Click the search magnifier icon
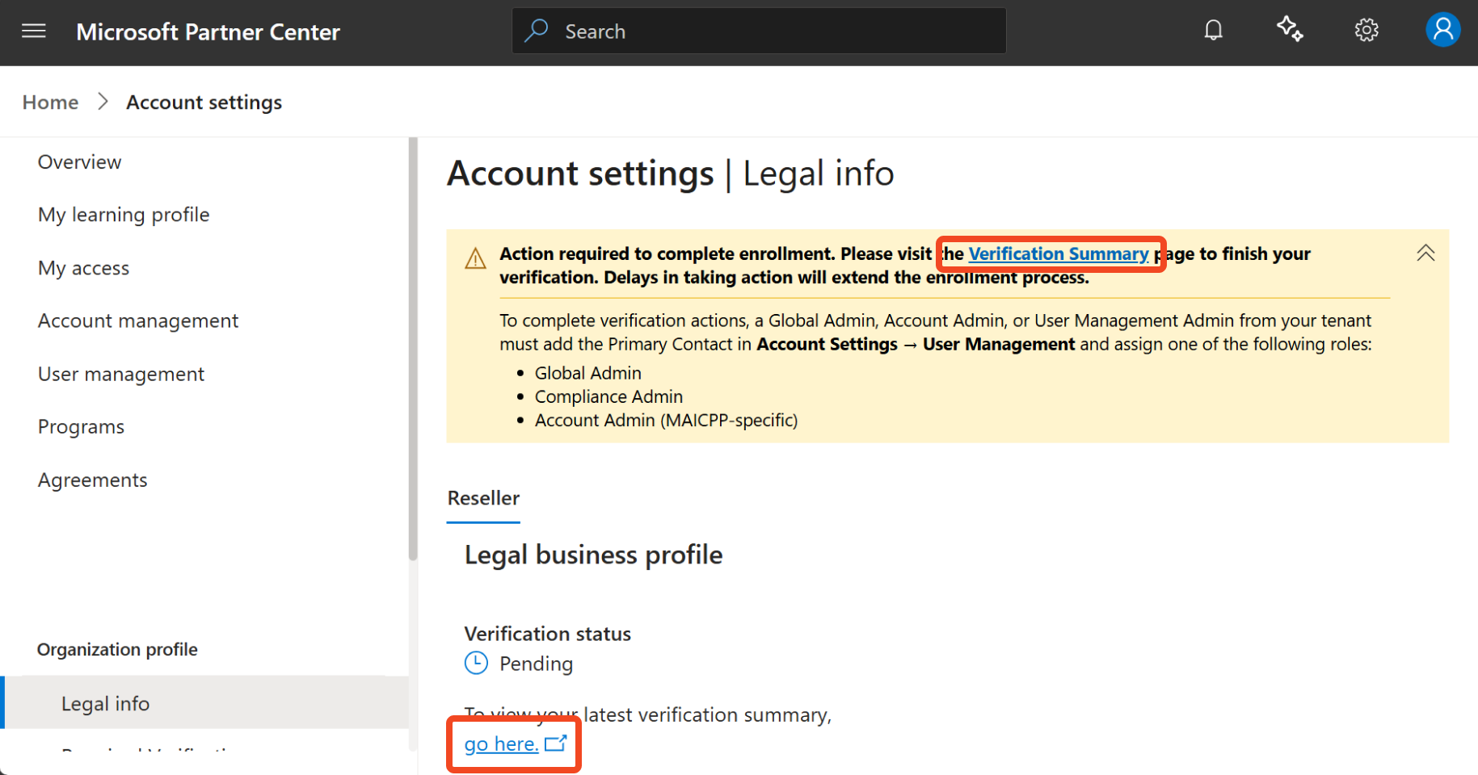Viewport: 1478px width, 775px height. [x=536, y=31]
